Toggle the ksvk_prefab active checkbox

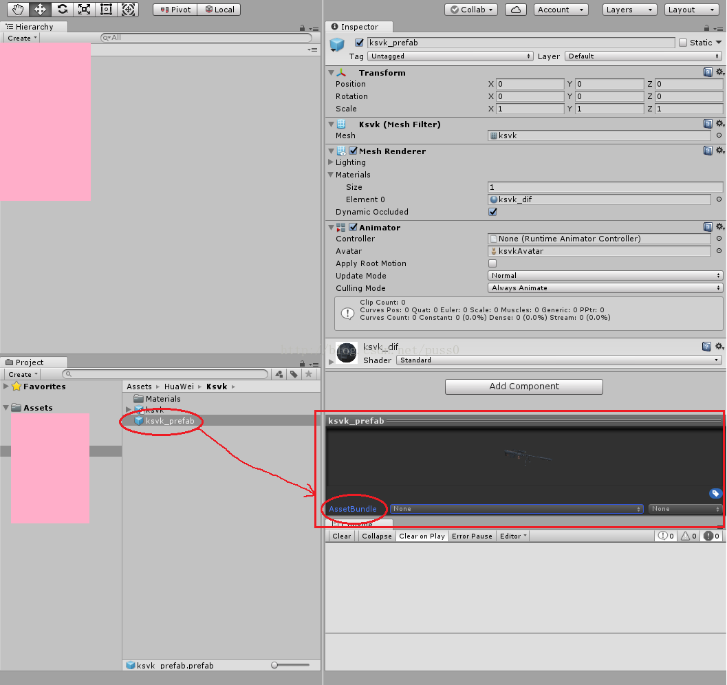(x=359, y=43)
